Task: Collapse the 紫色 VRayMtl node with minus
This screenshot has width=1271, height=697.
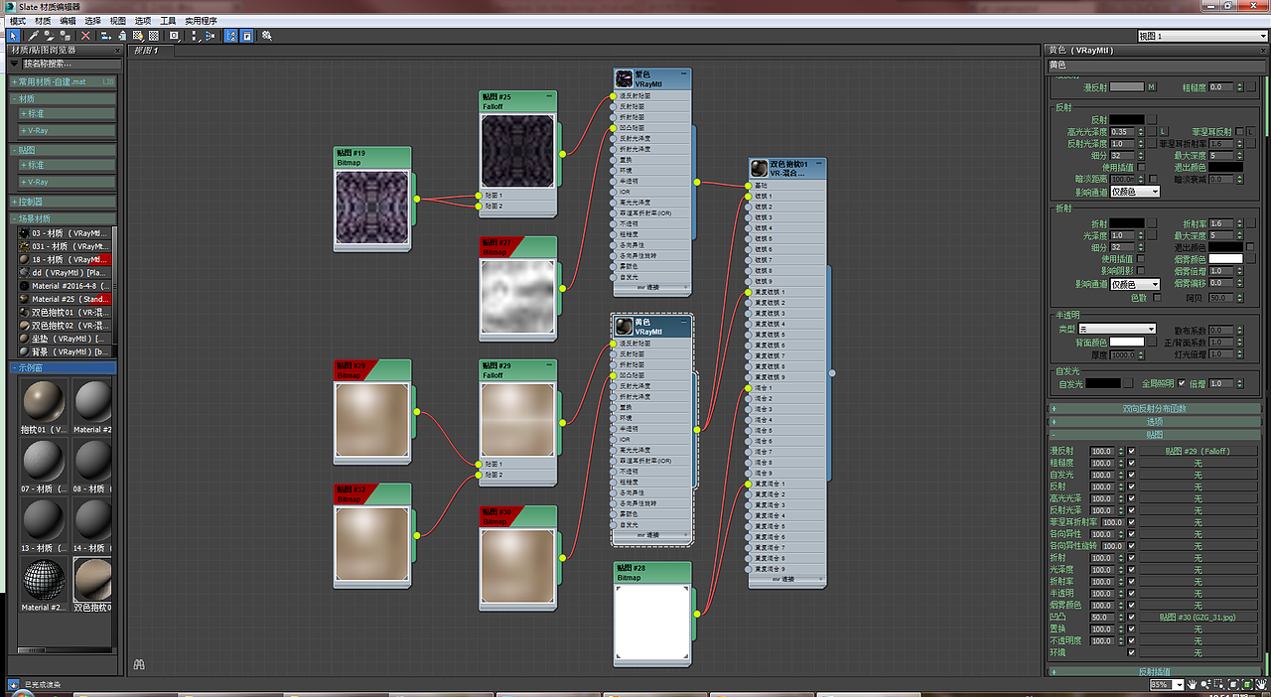Action: (683, 73)
